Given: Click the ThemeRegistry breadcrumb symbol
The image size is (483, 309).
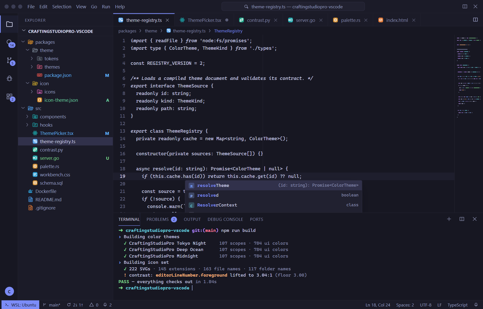Looking at the screenshot, I should 228,31.
